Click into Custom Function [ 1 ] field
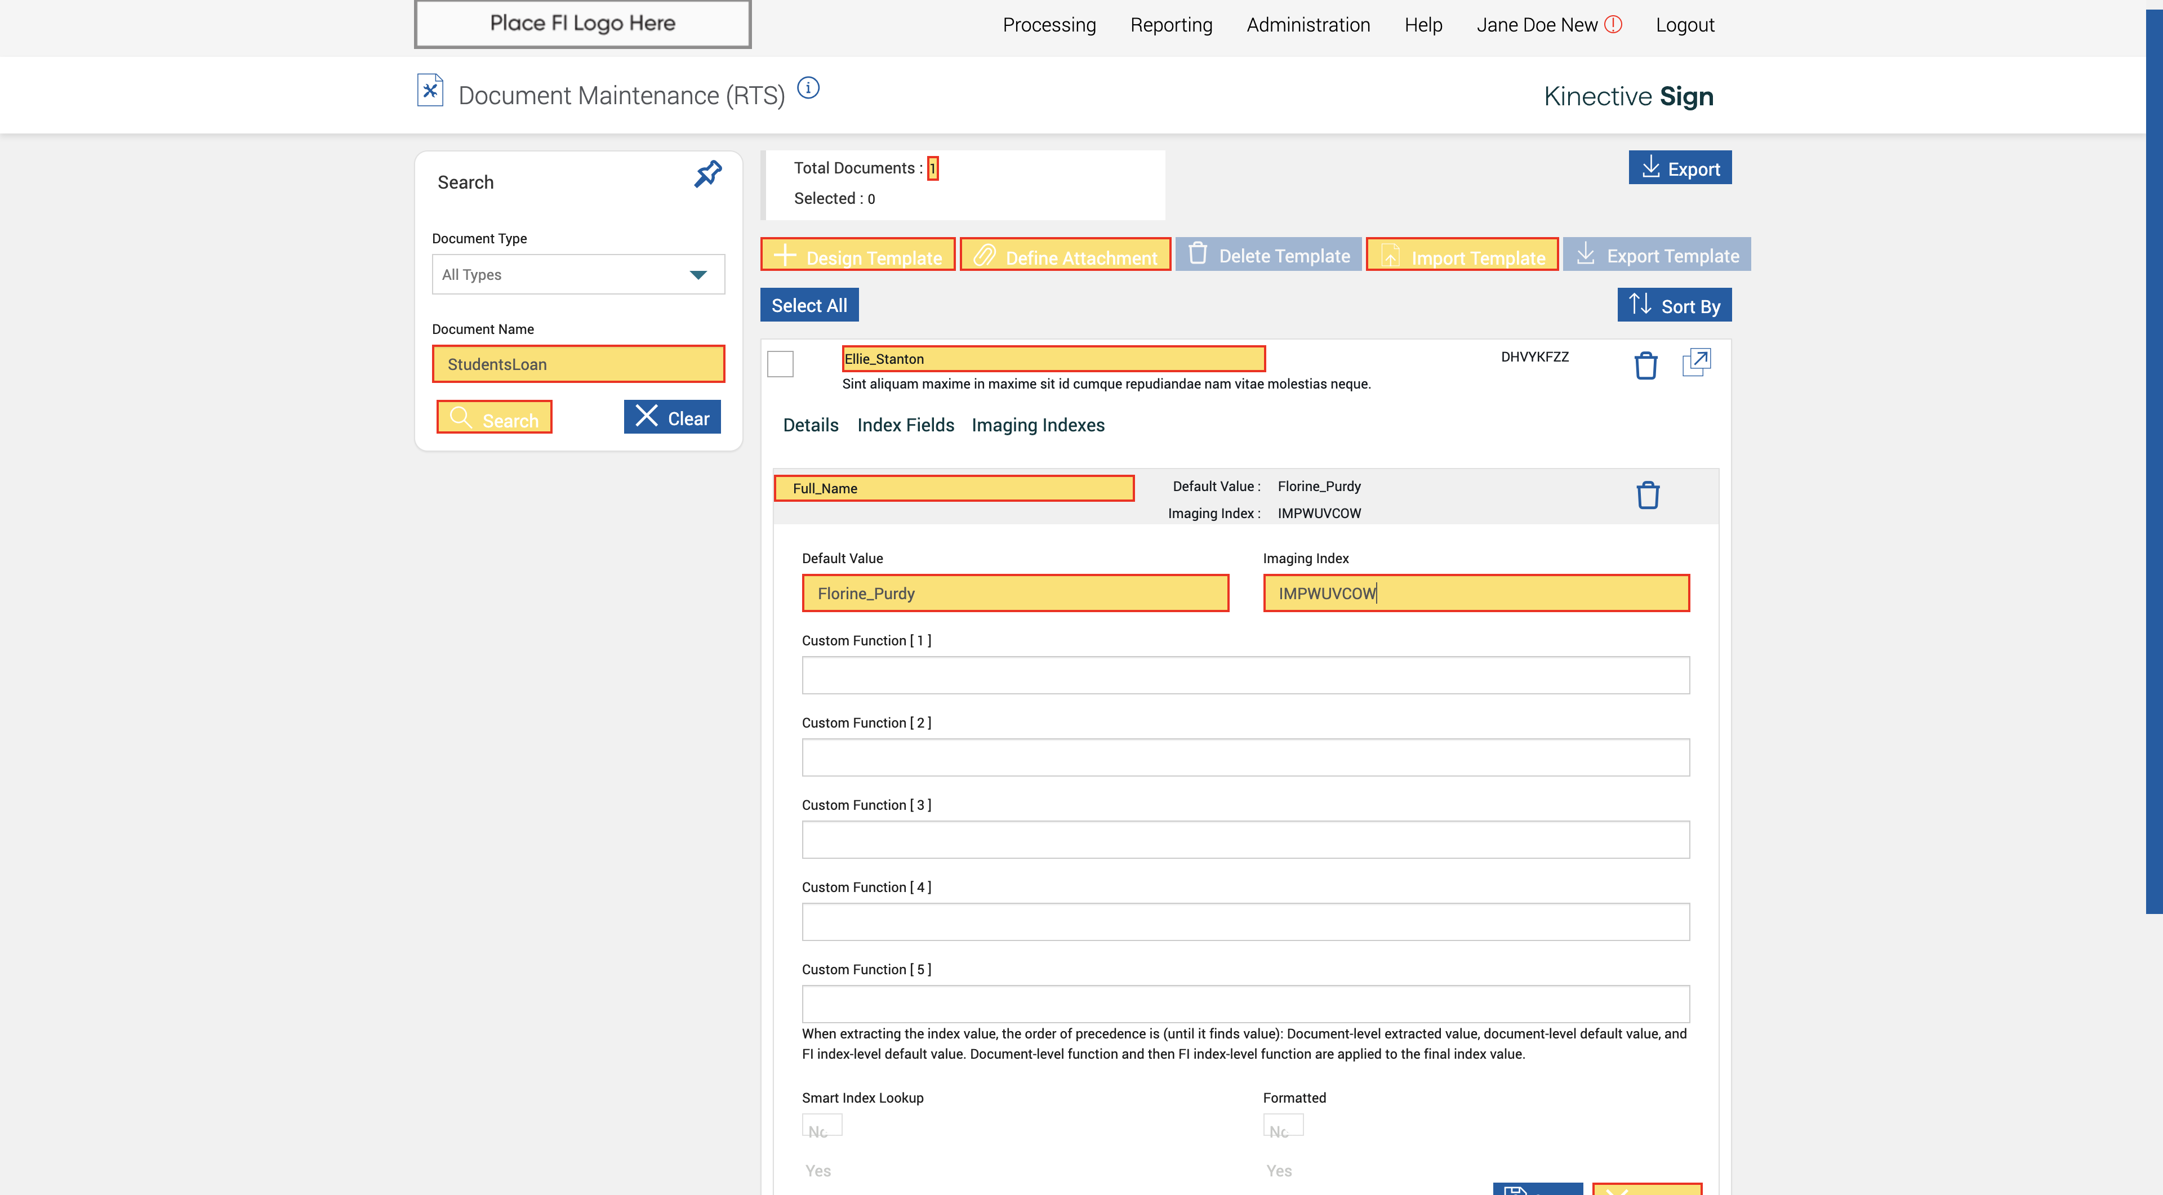2163x1195 pixels. click(x=1244, y=675)
